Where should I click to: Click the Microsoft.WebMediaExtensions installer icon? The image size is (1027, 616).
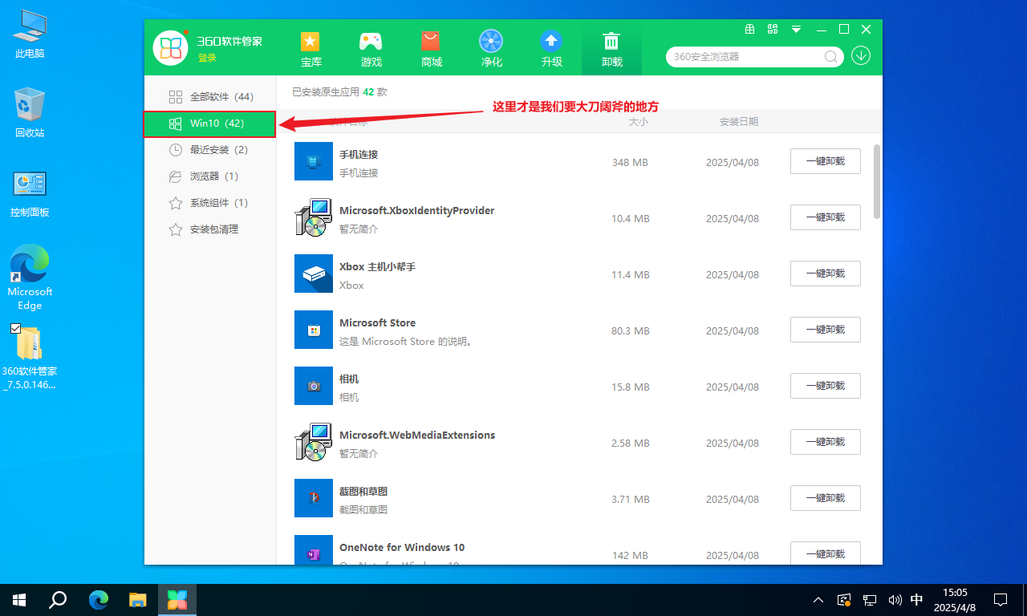[314, 443]
